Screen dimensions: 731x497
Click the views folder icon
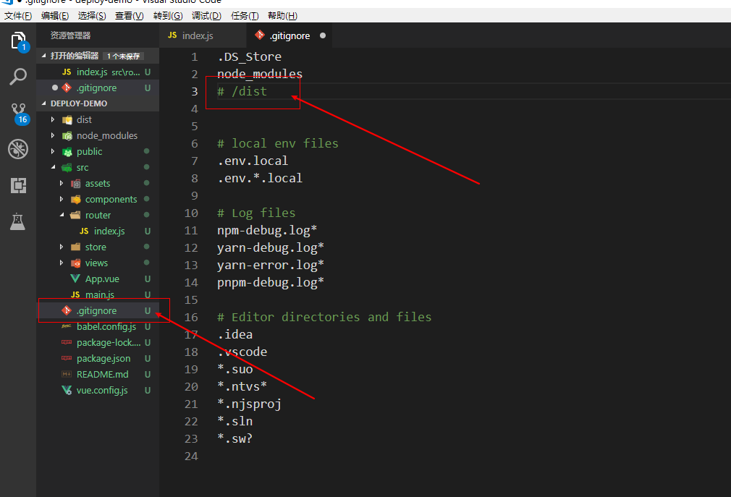[75, 263]
